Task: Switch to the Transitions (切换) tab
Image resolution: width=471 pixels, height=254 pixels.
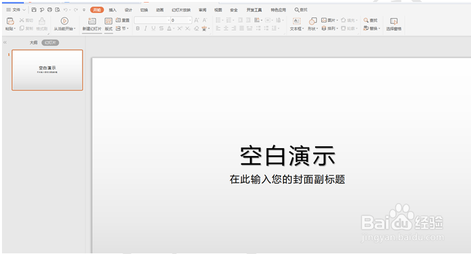Action: click(x=144, y=10)
